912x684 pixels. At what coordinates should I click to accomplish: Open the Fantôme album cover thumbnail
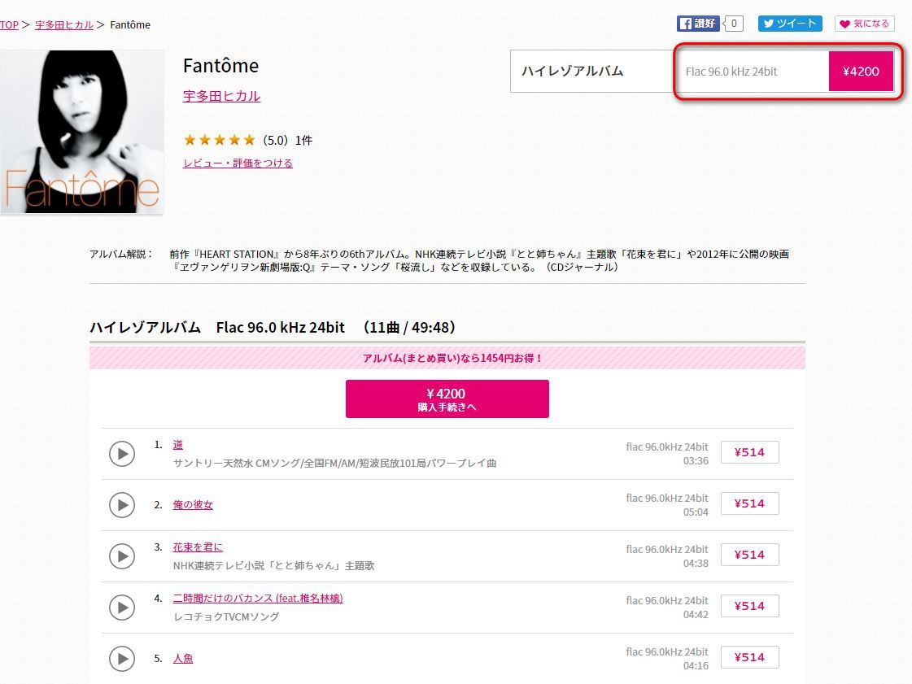click(81, 132)
